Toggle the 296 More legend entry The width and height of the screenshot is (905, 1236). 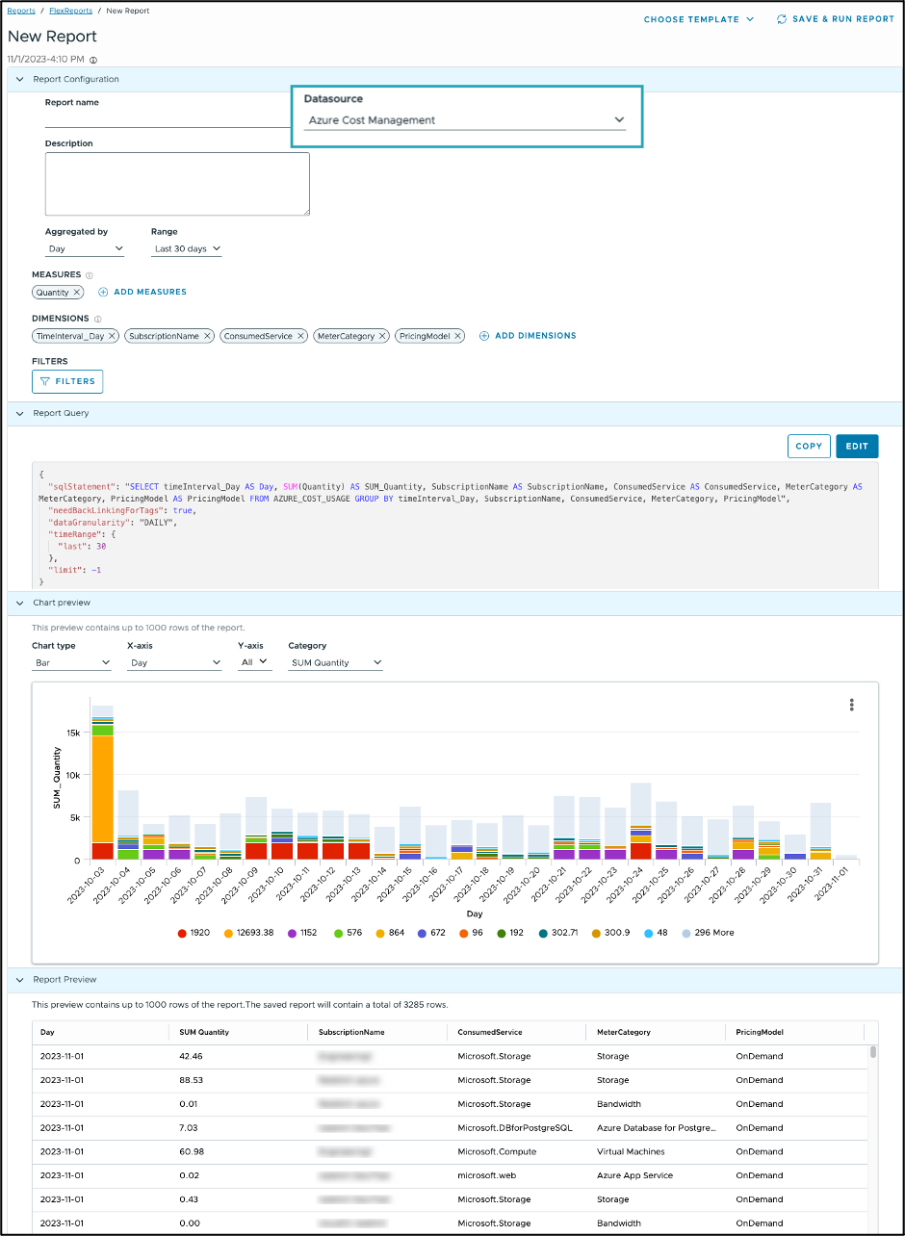click(708, 933)
